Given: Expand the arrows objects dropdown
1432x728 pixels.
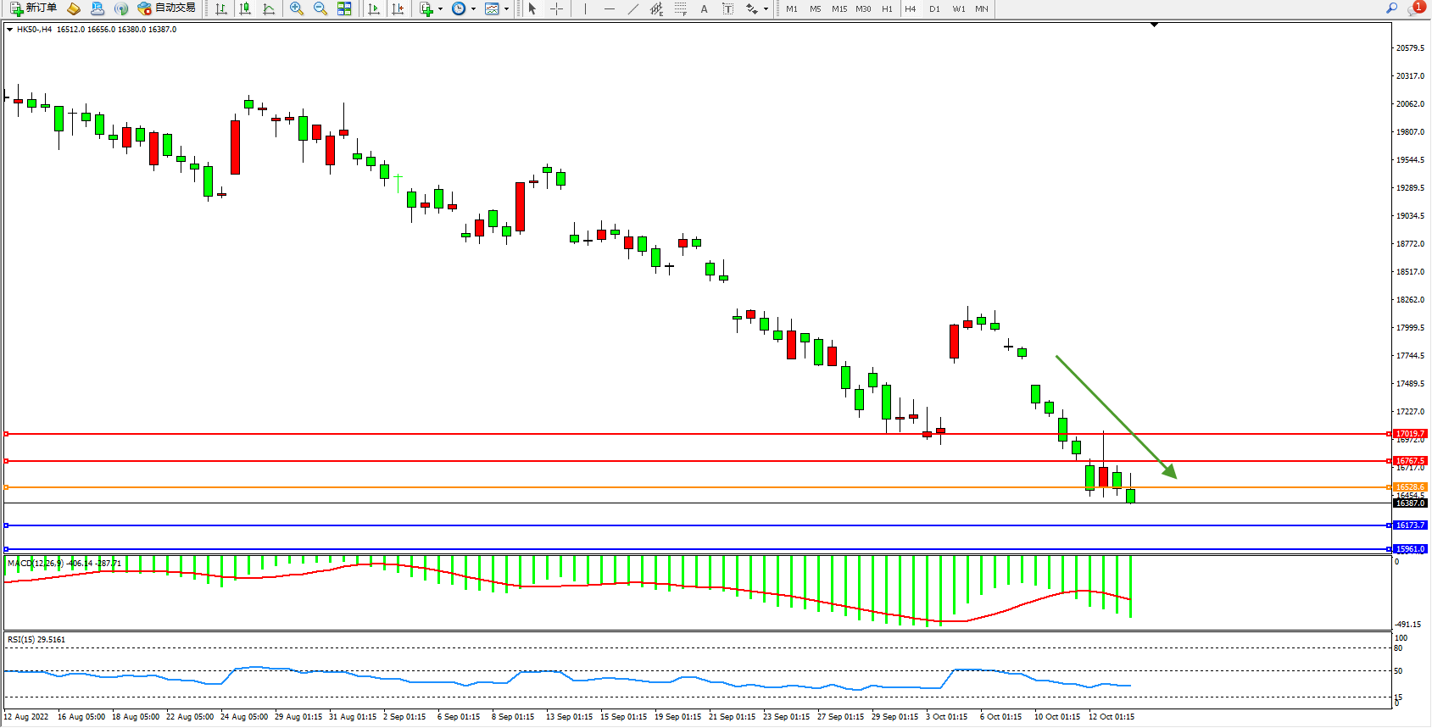Looking at the screenshot, I should [x=766, y=9].
